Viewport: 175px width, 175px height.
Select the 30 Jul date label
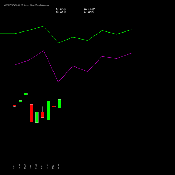coord(58,167)
